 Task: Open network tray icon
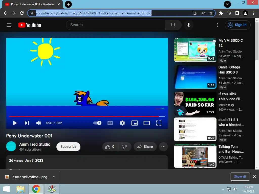[229, 189]
